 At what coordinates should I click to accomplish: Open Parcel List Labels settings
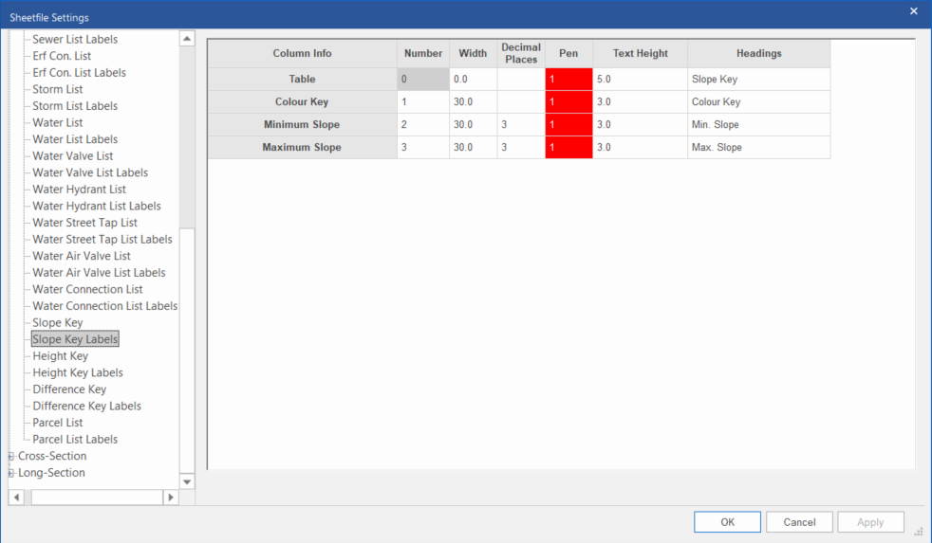click(75, 440)
